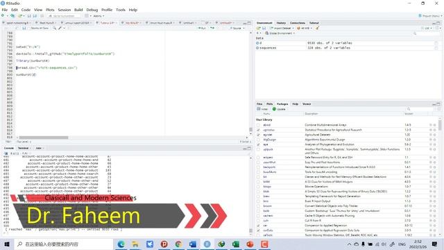
Task: Maximize the Environment pane
Action: pos(438,23)
